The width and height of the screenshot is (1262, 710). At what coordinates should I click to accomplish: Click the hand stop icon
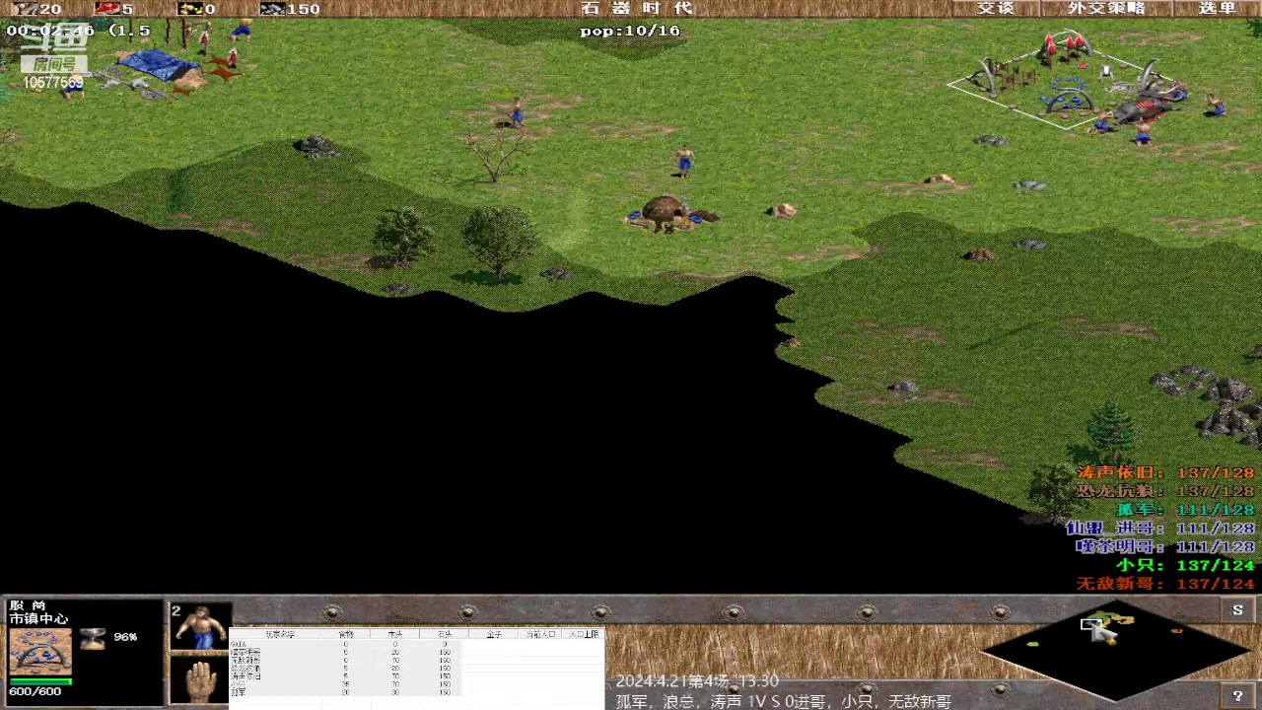201,680
